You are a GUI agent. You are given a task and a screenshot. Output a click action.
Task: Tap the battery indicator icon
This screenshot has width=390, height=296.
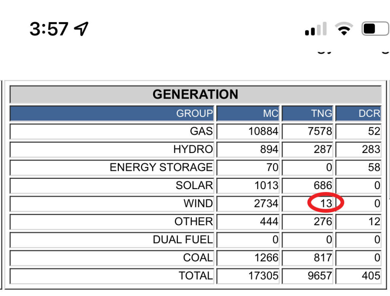coord(375,29)
